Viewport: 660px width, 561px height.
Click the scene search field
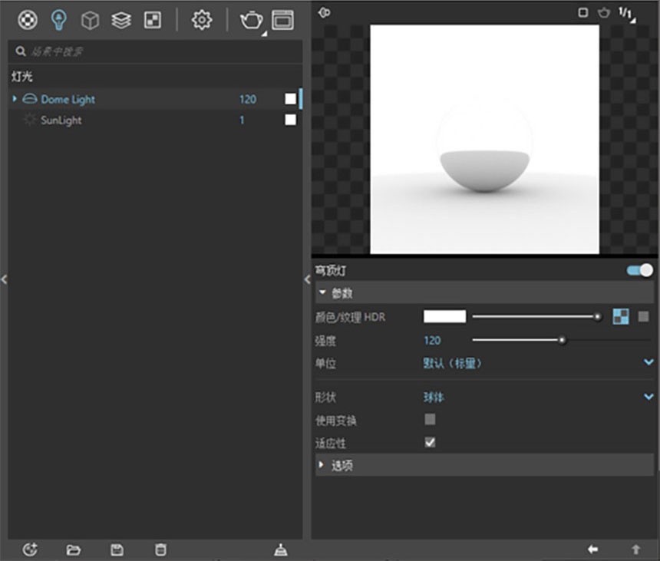(155, 51)
